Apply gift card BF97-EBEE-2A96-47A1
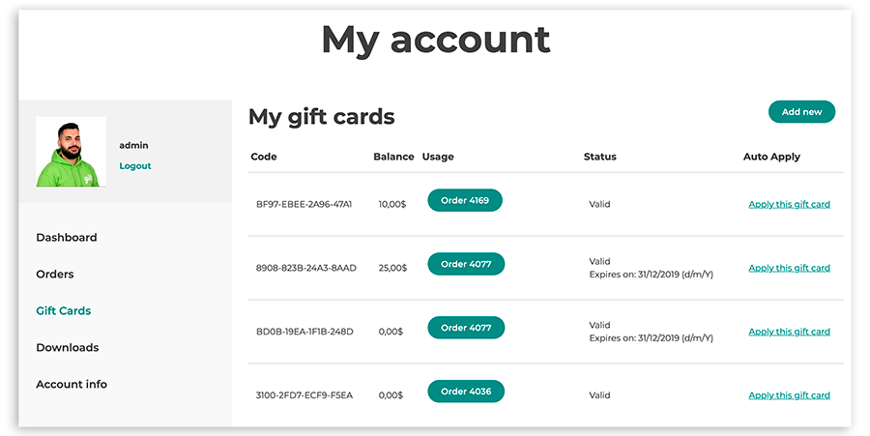This screenshot has height=436, width=870. [789, 204]
